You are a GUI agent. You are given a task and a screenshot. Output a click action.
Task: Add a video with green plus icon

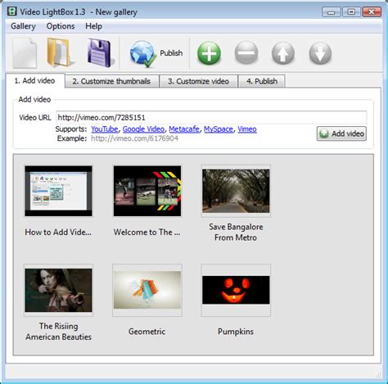click(x=209, y=53)
